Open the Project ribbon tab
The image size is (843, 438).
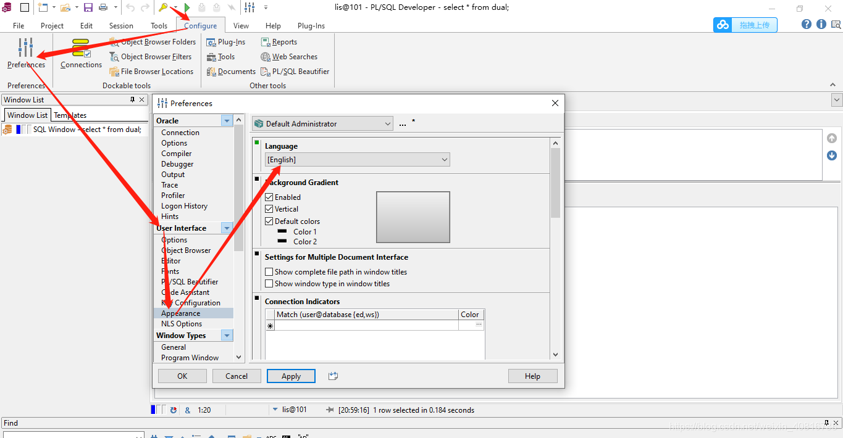click(52, 26)
